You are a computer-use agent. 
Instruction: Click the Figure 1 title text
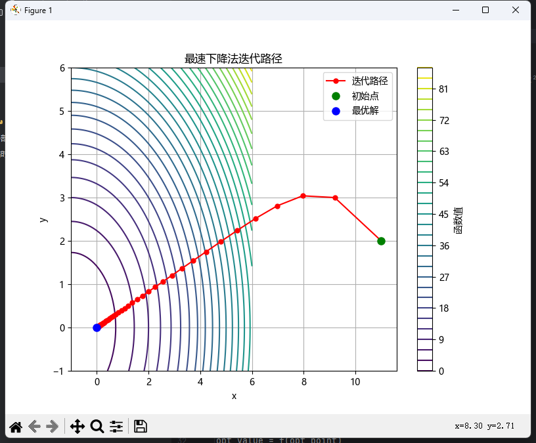coord(38,11)
